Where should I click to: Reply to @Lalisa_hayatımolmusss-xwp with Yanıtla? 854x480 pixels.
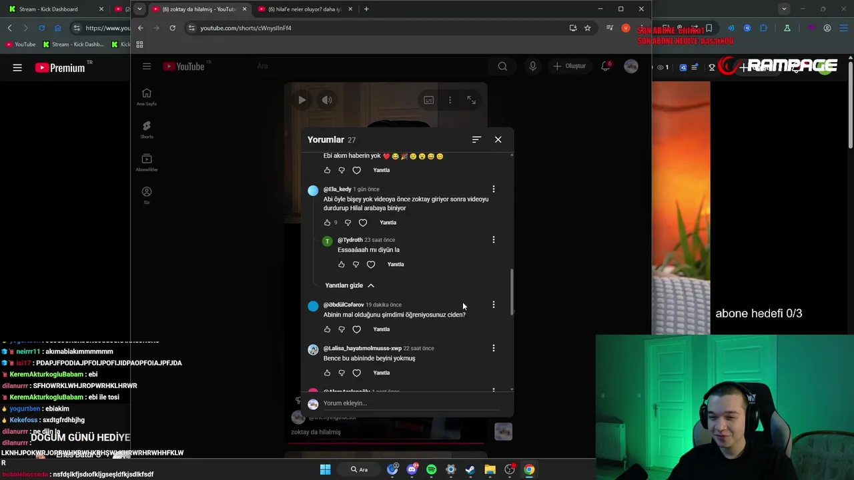[x=382, y=373]
